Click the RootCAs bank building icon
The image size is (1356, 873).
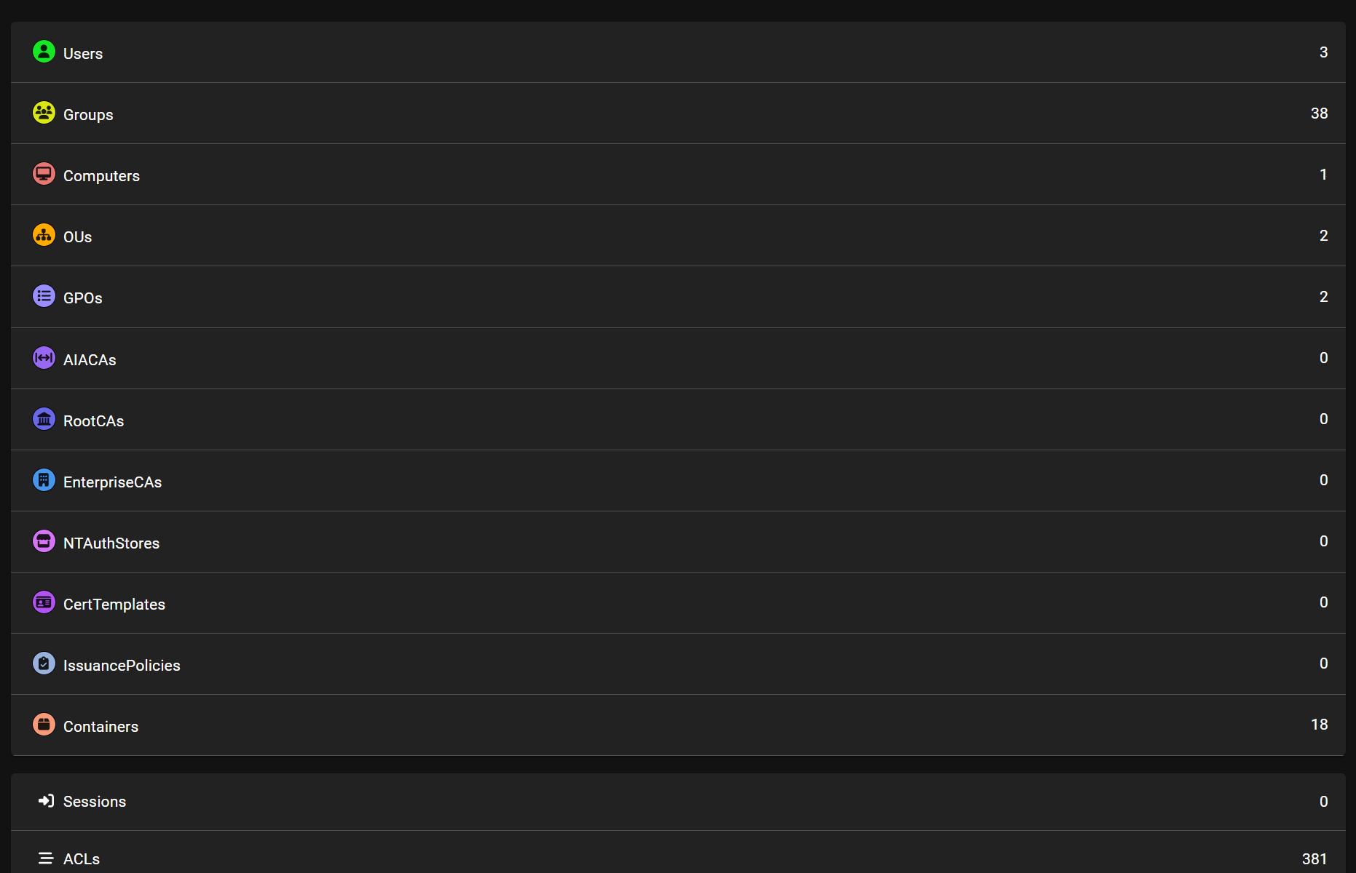click(44, 419)
